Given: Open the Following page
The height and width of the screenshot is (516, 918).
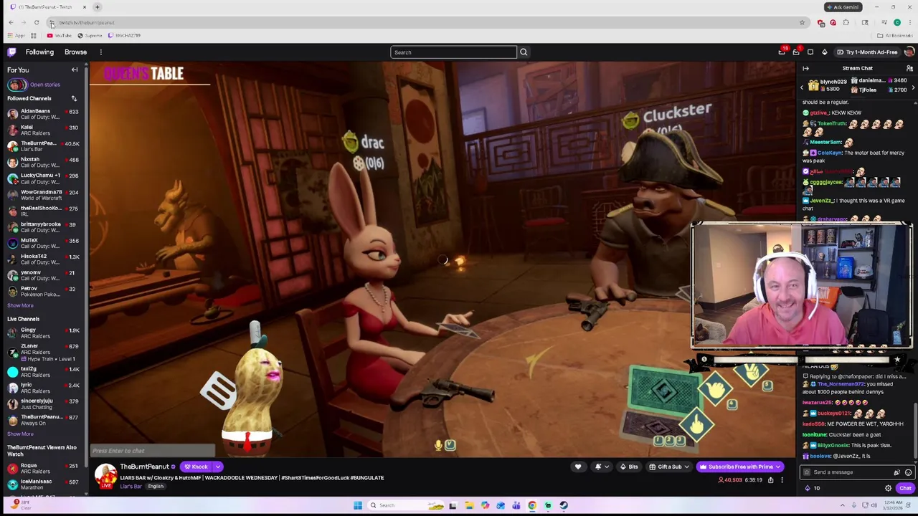Looking at the screenshot, I should click(x=39, y=52).
